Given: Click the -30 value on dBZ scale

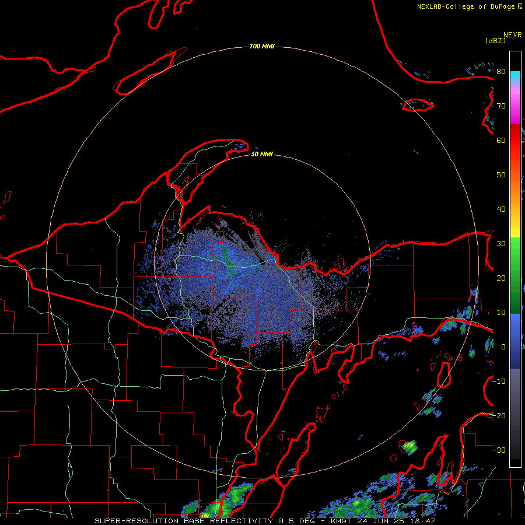Looking at the screenshot, I should [x=499, y=450].
